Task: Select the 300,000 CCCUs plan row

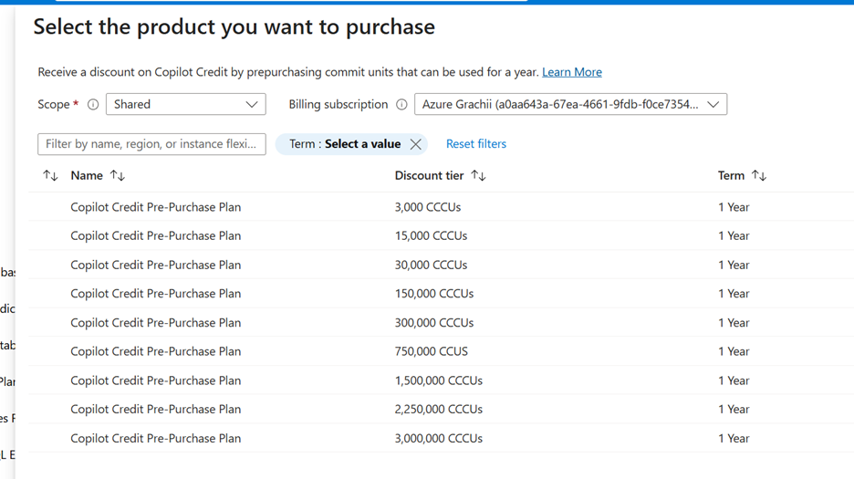Action: [x=442, y=323]
